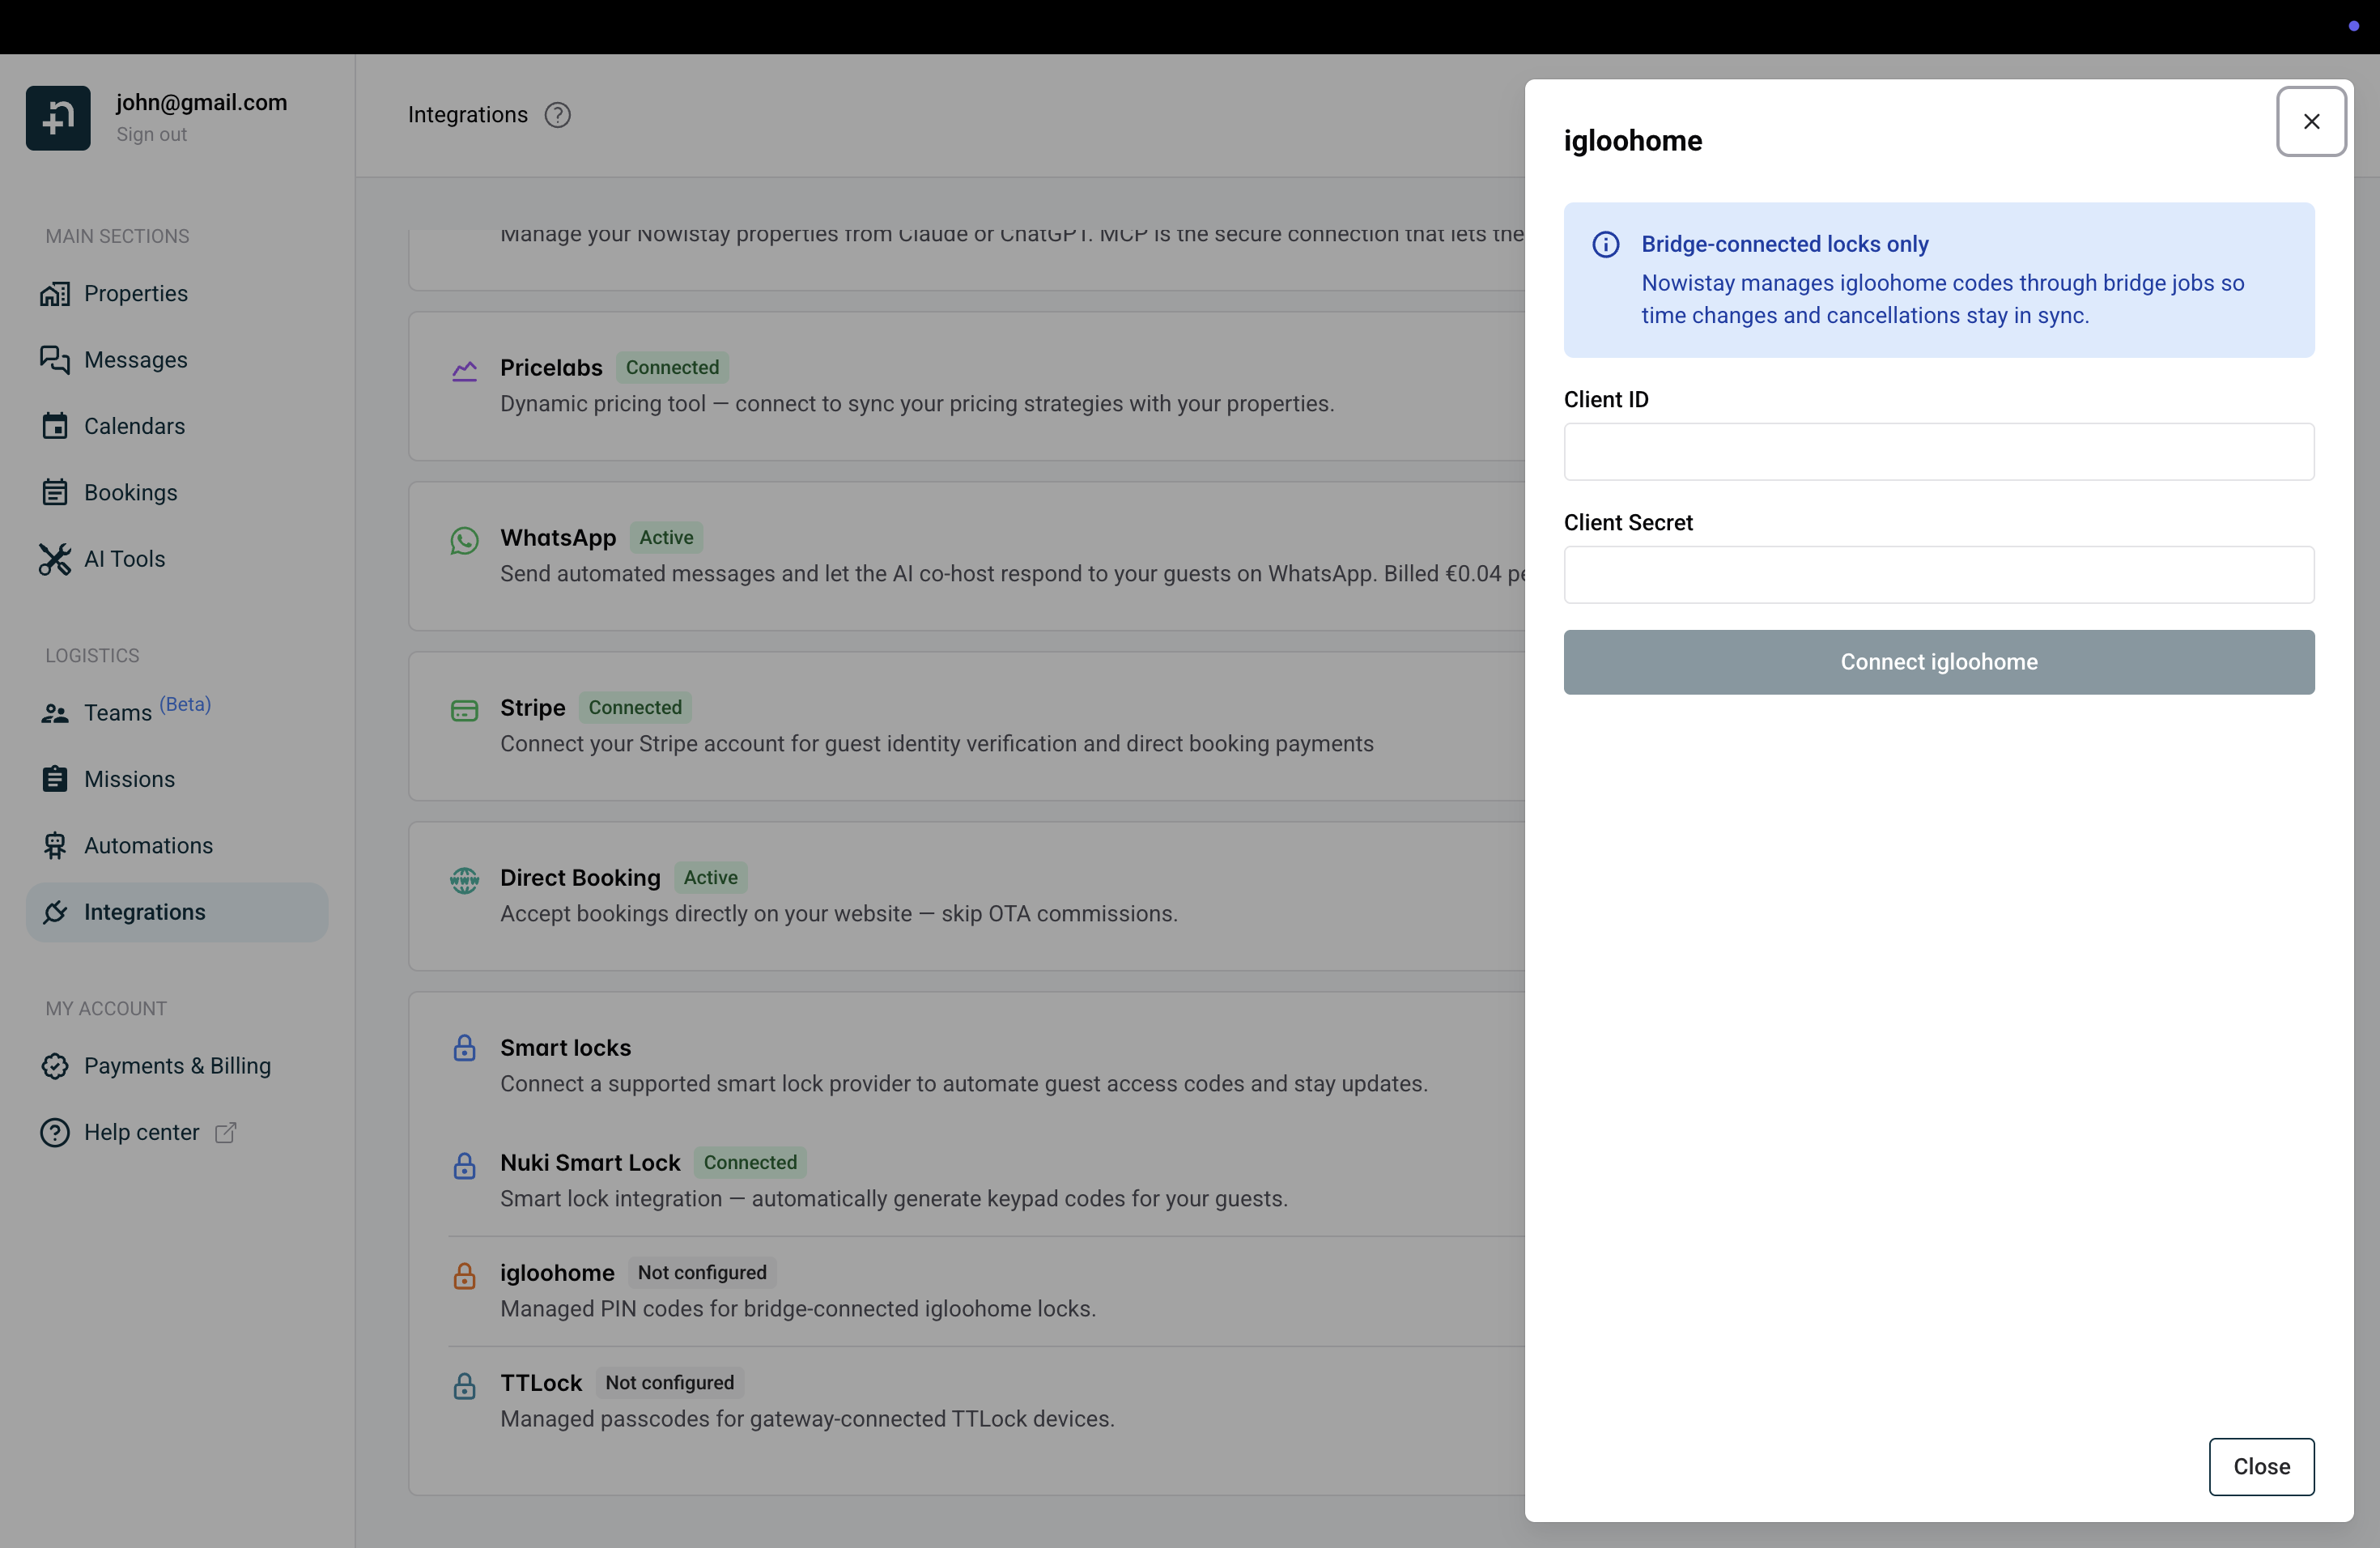Select the Properties house icon
Viewport: 2380px width, 1548px height.
coord(56,293)
